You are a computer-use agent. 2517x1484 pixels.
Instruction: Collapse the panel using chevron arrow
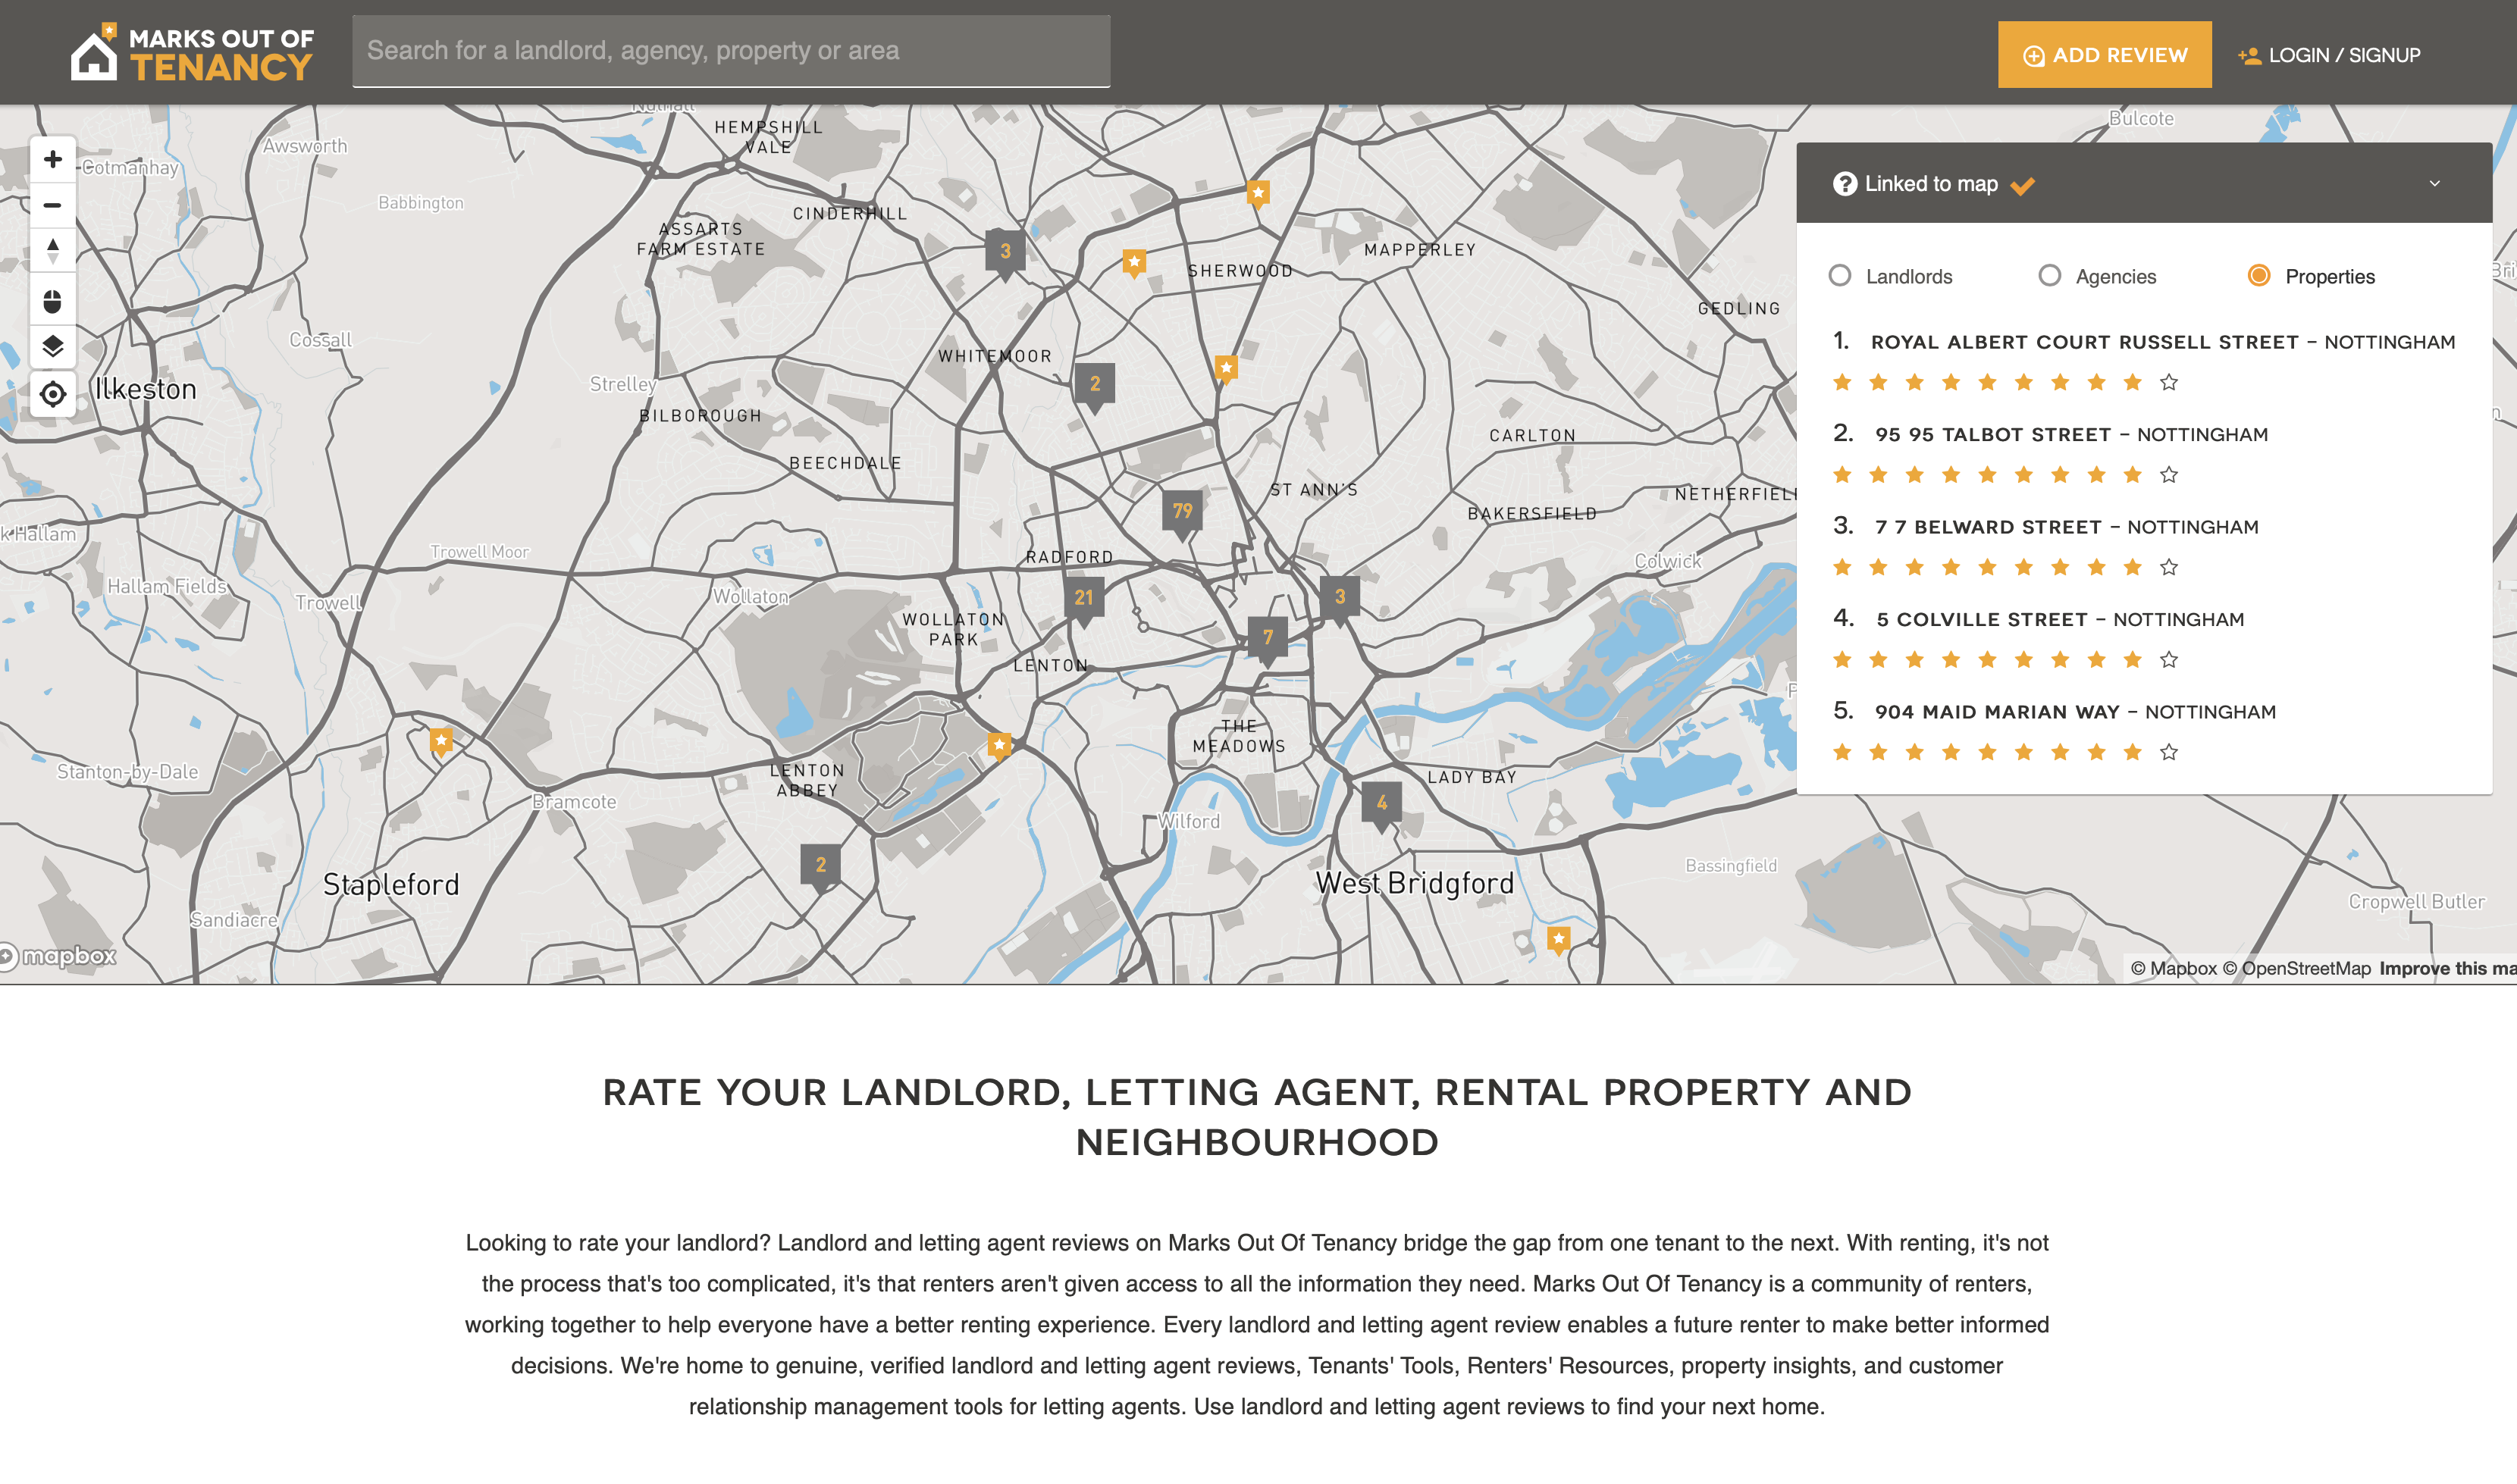(x=2434, y=184)
